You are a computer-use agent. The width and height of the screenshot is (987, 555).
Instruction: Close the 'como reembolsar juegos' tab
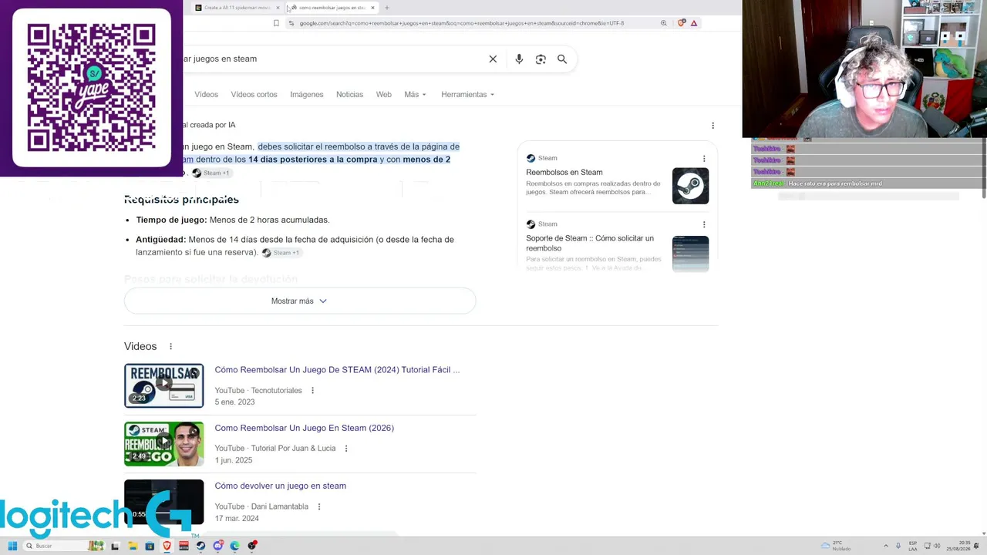coord(372,8)
